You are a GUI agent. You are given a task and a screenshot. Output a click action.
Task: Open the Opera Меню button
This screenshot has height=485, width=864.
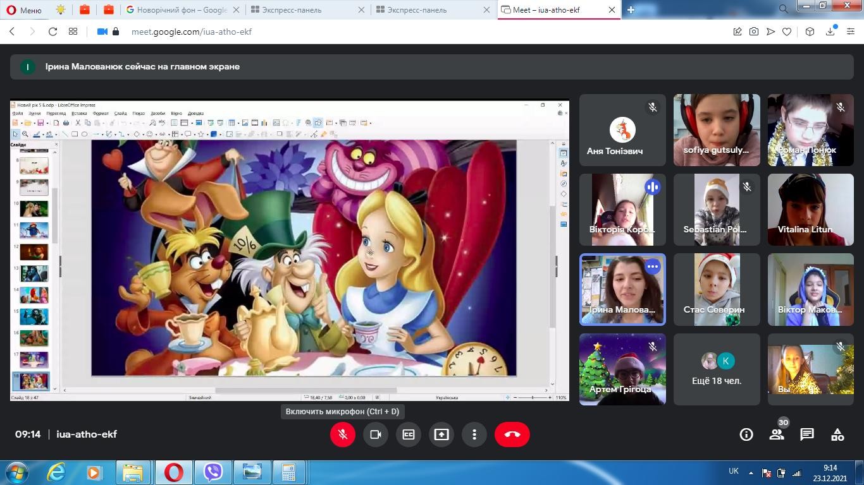[x=23, y=10]
